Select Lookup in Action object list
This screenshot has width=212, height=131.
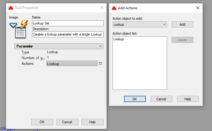pyautogui.click(x=119, y=39)
